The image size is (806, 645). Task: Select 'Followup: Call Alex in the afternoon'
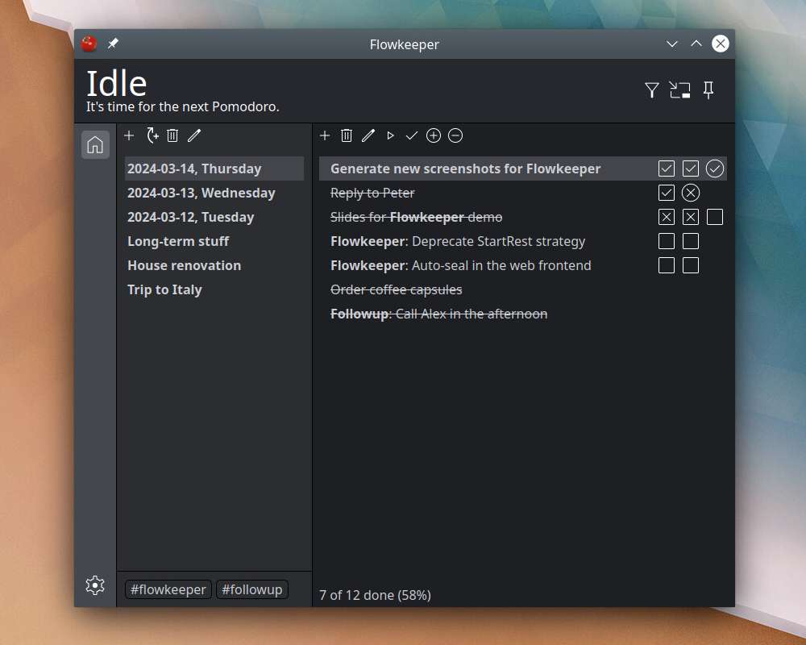(438, 314)
